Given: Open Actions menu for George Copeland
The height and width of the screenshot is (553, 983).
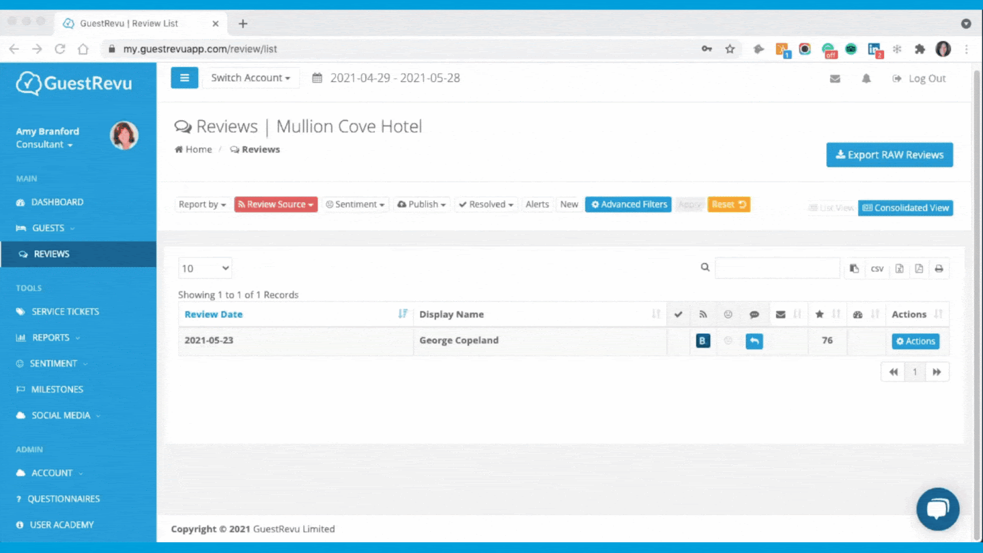Looking at the screenshot, I should pos(915,341).
